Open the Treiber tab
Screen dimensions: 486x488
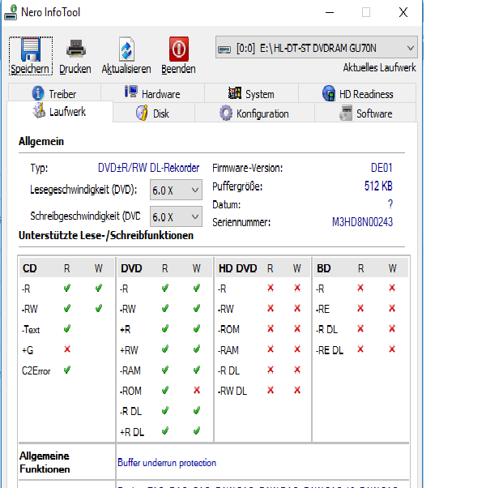tap(54, 92)
